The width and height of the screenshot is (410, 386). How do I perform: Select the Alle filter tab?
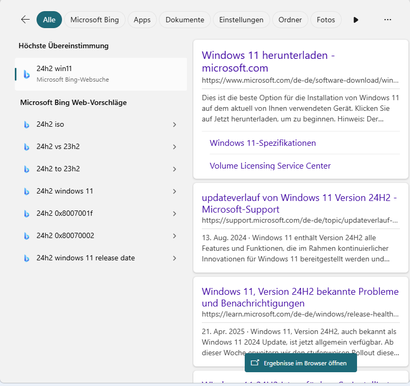pyautogui.click(x=49, y=20)
